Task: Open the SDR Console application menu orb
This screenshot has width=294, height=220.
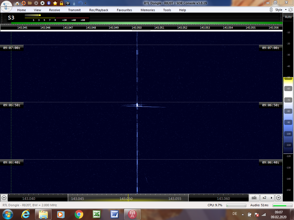Action: click(x=6, y=6)
